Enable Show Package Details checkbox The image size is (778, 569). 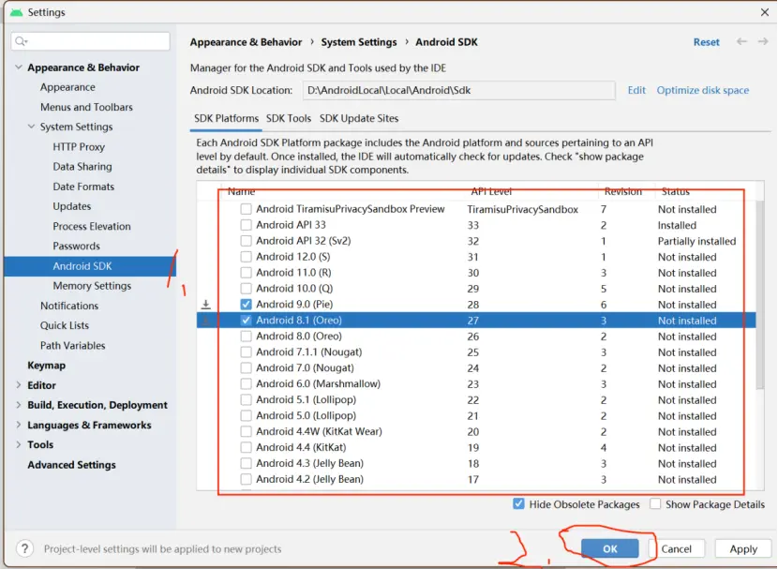point(655,504)
